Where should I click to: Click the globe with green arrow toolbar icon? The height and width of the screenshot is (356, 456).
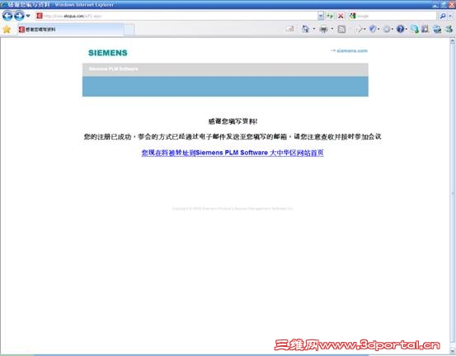pyautogui.click(x=415, y=29)
